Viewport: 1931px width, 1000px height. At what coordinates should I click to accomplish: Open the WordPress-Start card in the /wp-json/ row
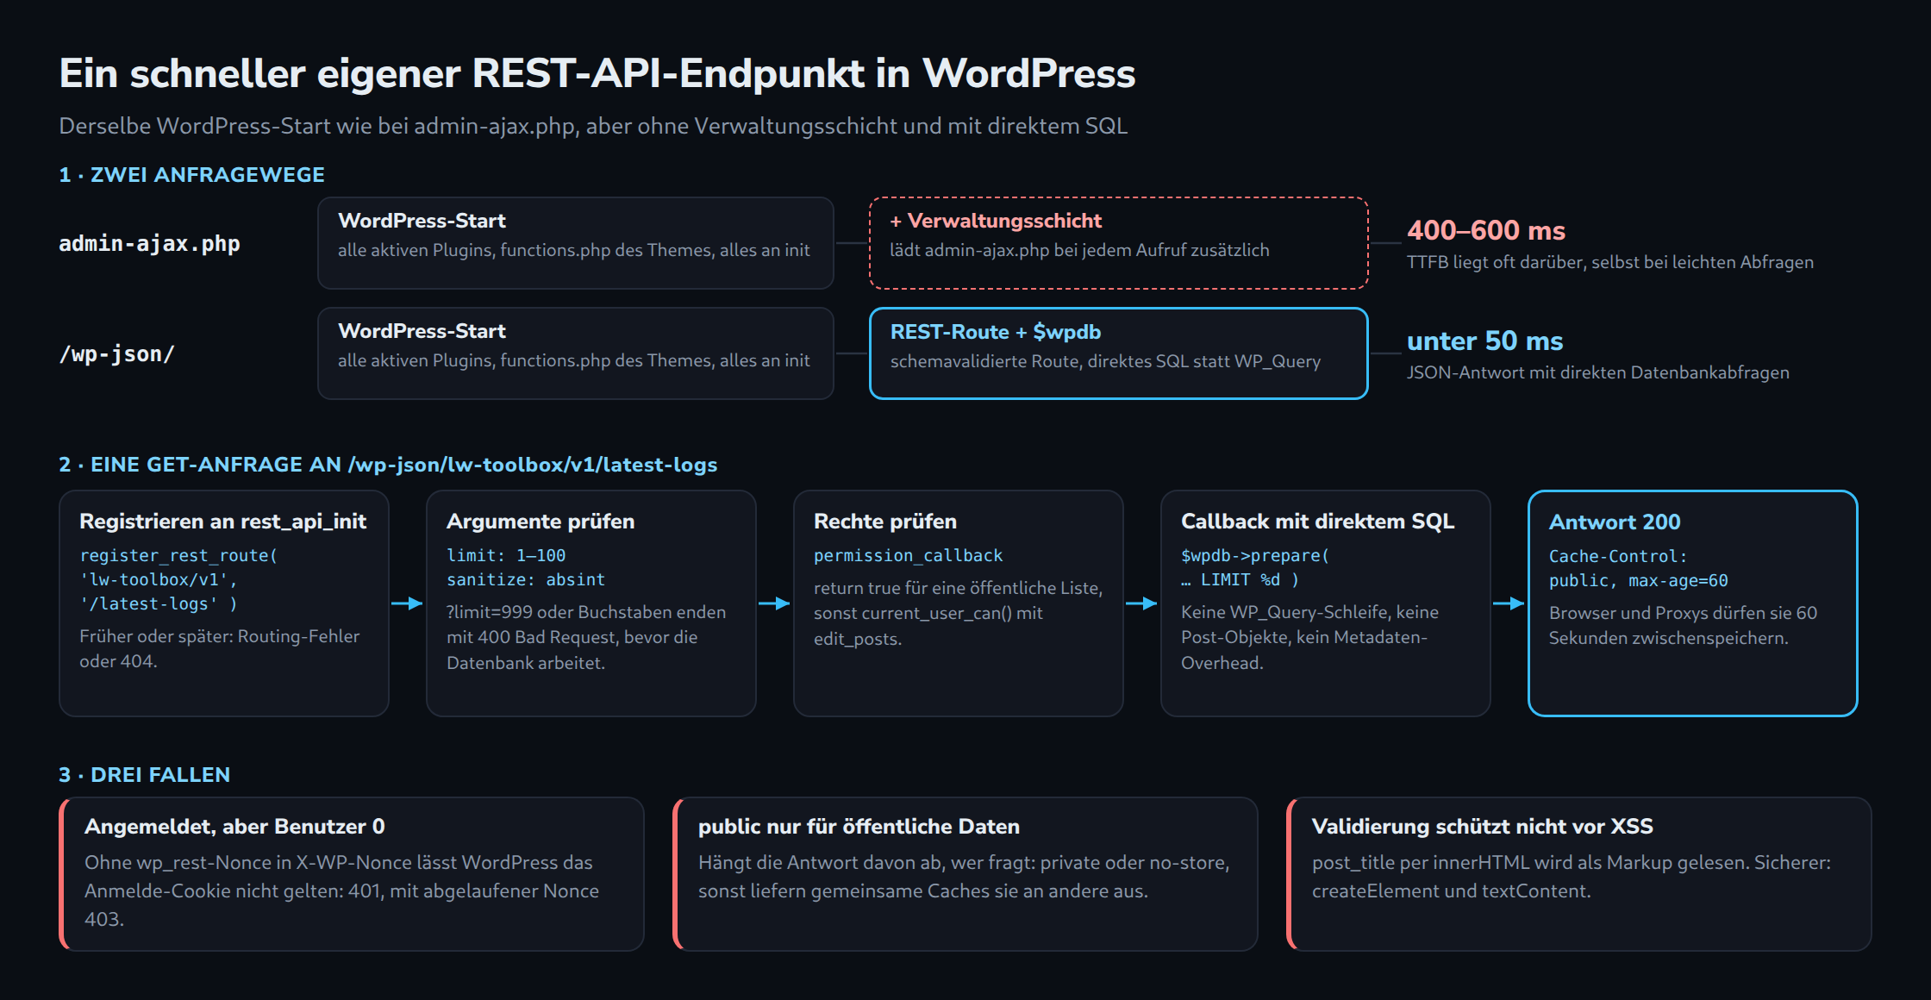pyautogui.click(x=575, y=353)
